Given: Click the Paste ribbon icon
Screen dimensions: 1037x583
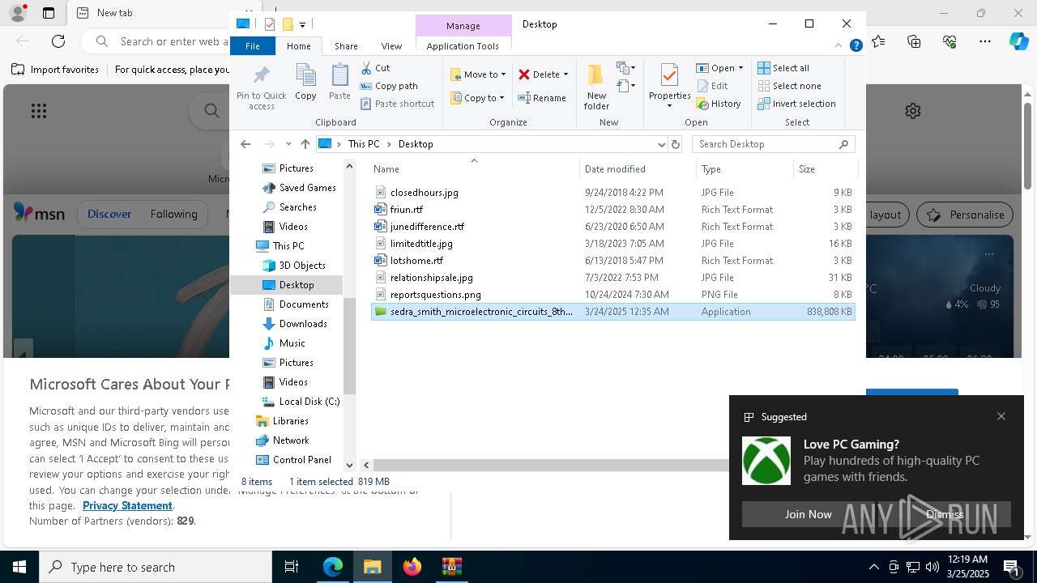Looking at the screenshot, I should 339,83.
